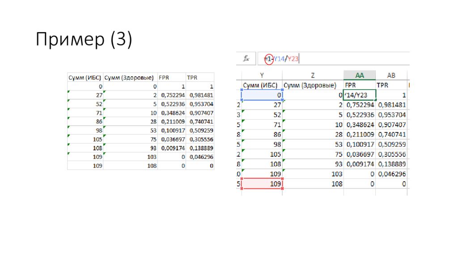Select column AB header in Excel sheet
Viewport: 458px width, 257px height.
click(x=391, y=75)
